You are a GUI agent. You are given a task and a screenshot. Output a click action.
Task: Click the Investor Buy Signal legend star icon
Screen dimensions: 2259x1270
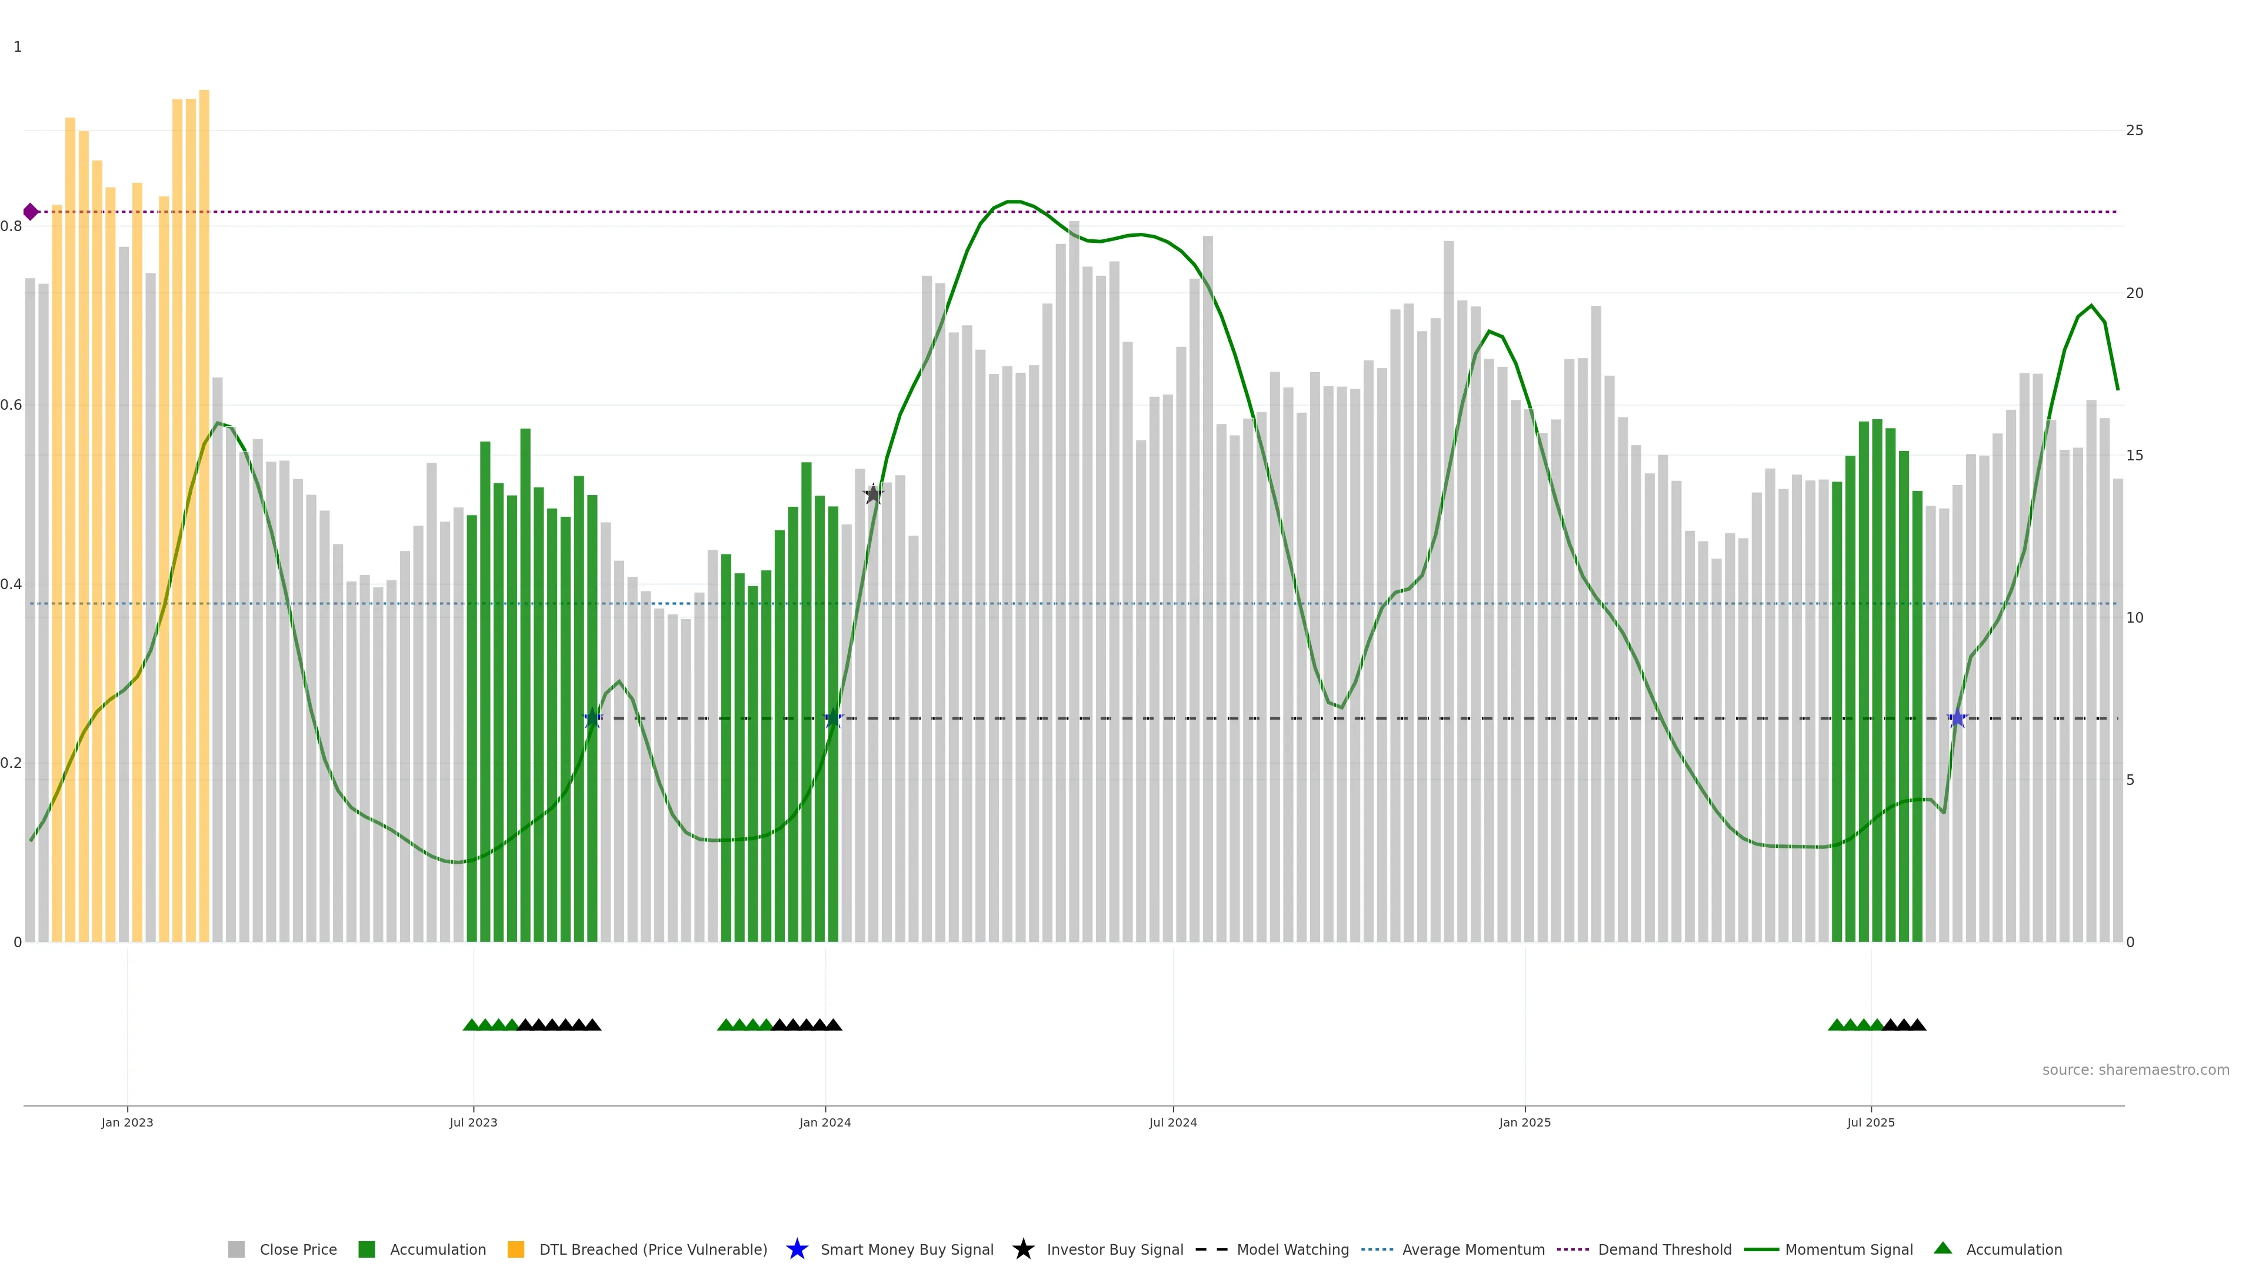pos(1022,1249)
